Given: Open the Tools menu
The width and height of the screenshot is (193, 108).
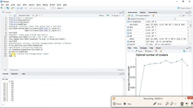Looking at the screenshot, I should pos(59,5).
